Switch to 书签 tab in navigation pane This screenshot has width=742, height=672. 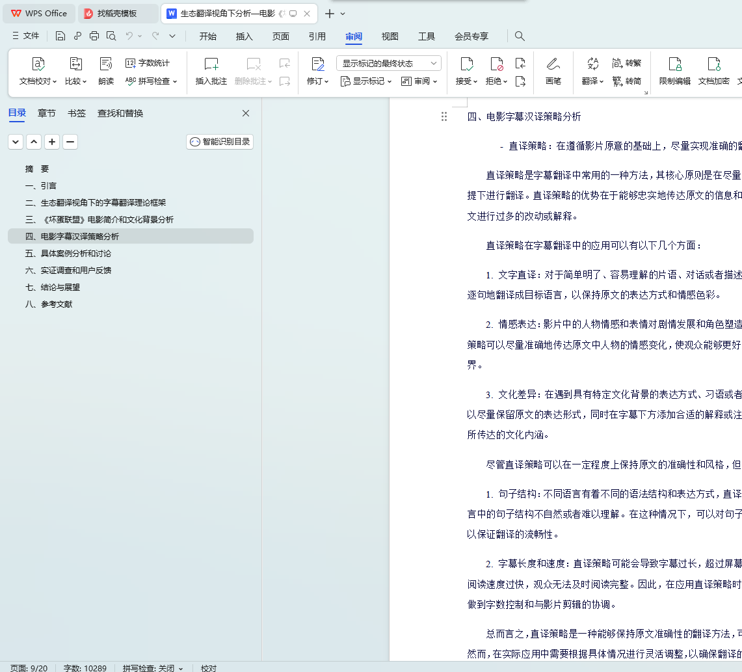pos(77,113)
